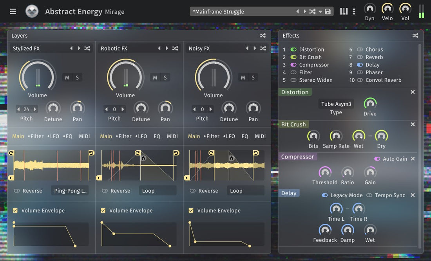Open the Ping-Pong loop mode dropdown

(70, 191)
